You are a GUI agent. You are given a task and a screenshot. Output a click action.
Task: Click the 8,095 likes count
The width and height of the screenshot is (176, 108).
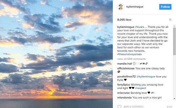[x=124, y=20]
